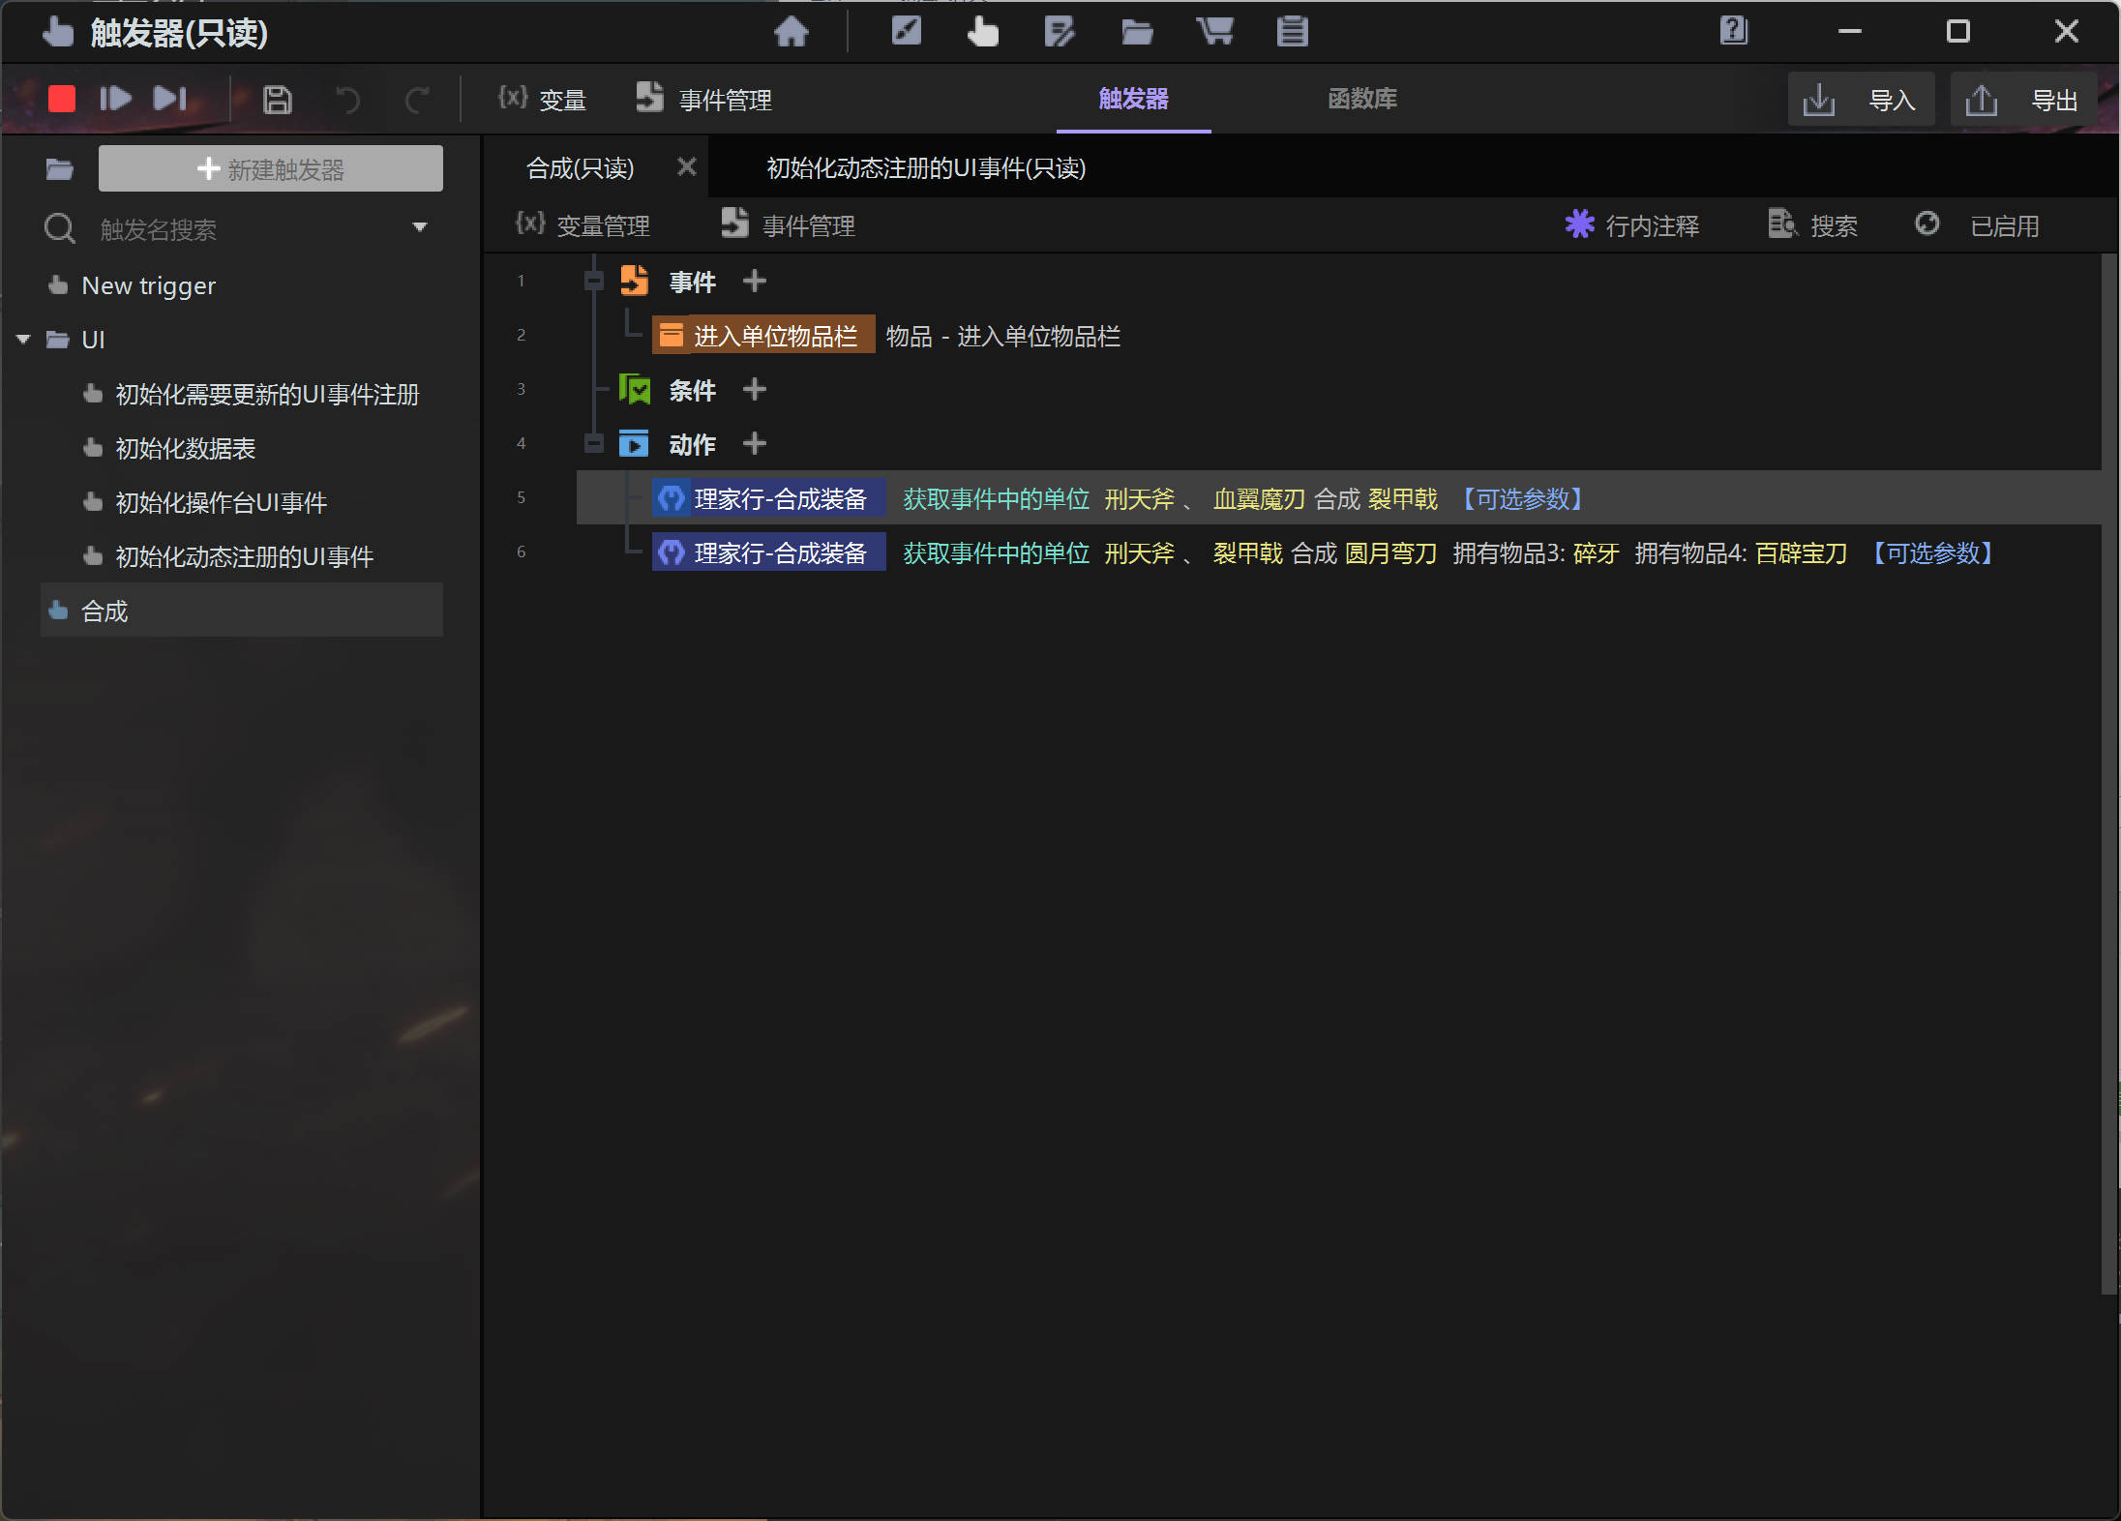The width and height of the screenshot is (2121, 1521).
Task: Add a new event with plus
Action: tap(754, 281)
